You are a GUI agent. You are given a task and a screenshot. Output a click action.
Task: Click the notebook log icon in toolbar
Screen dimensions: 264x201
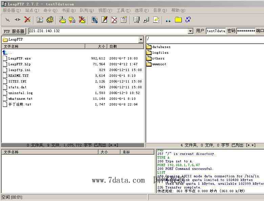point(136,20)
